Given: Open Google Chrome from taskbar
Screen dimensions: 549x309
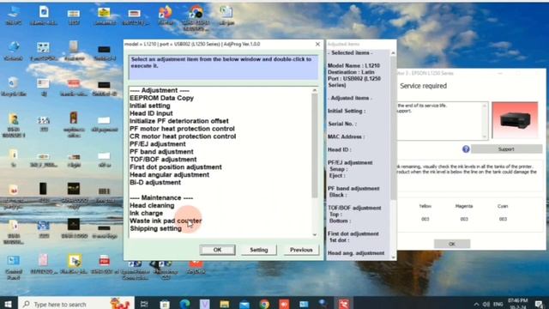Looking at the screenshot, I should tap(264, 304).
